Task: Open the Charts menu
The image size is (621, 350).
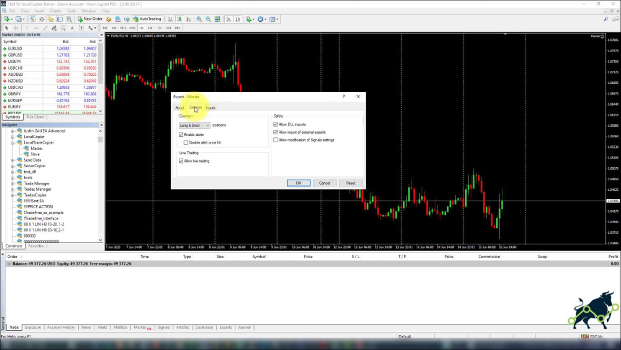Action: pyautogui.click(x=55, y=11)
